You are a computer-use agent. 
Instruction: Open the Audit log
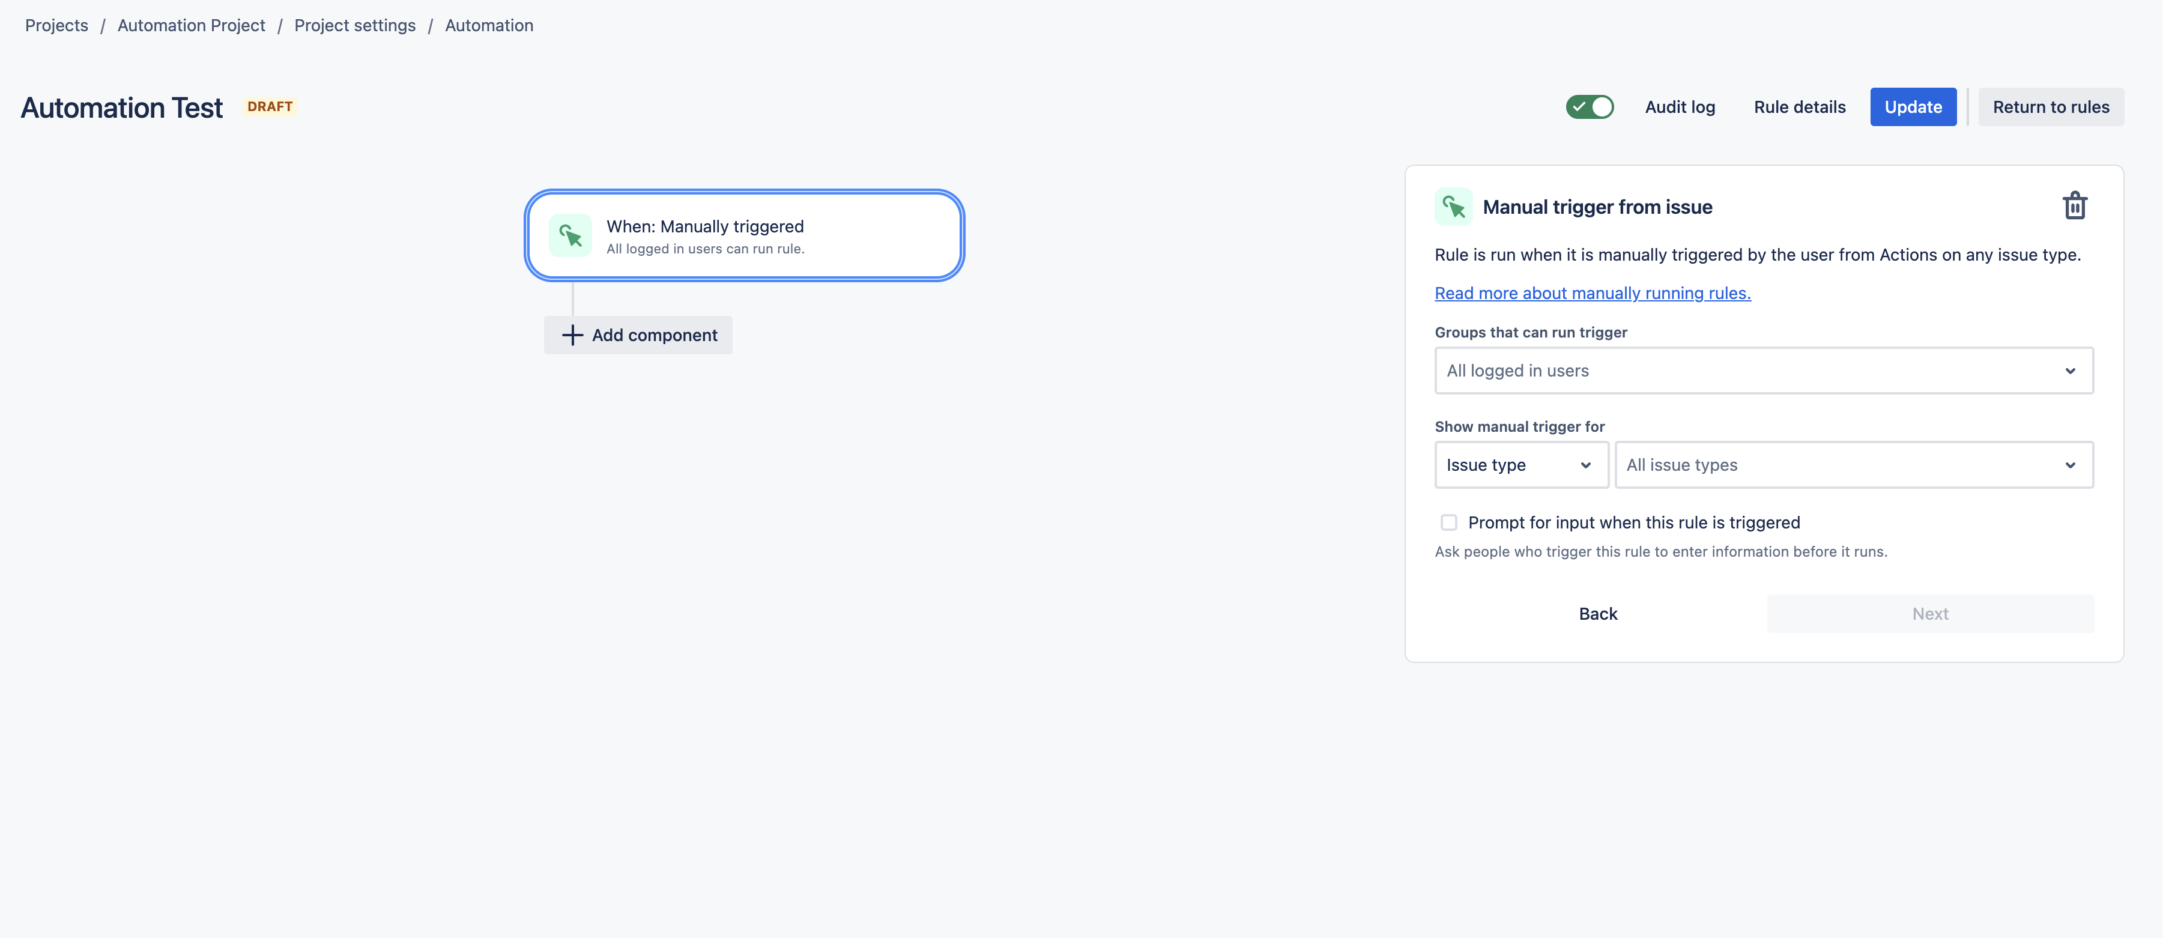click(x=1680, y=107)
